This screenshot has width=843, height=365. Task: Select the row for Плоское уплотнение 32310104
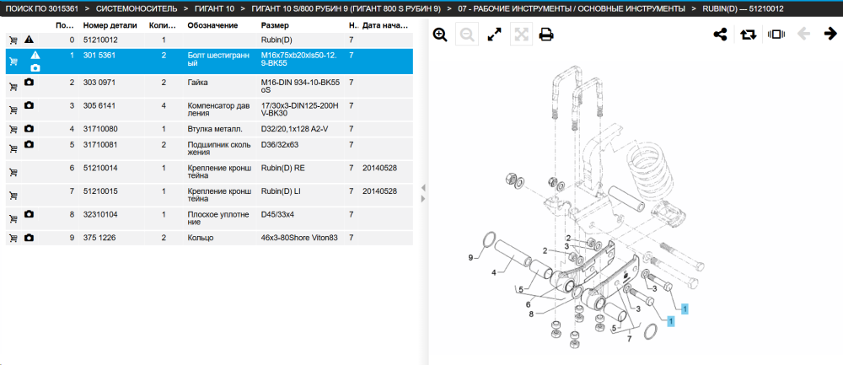(209, 218)
